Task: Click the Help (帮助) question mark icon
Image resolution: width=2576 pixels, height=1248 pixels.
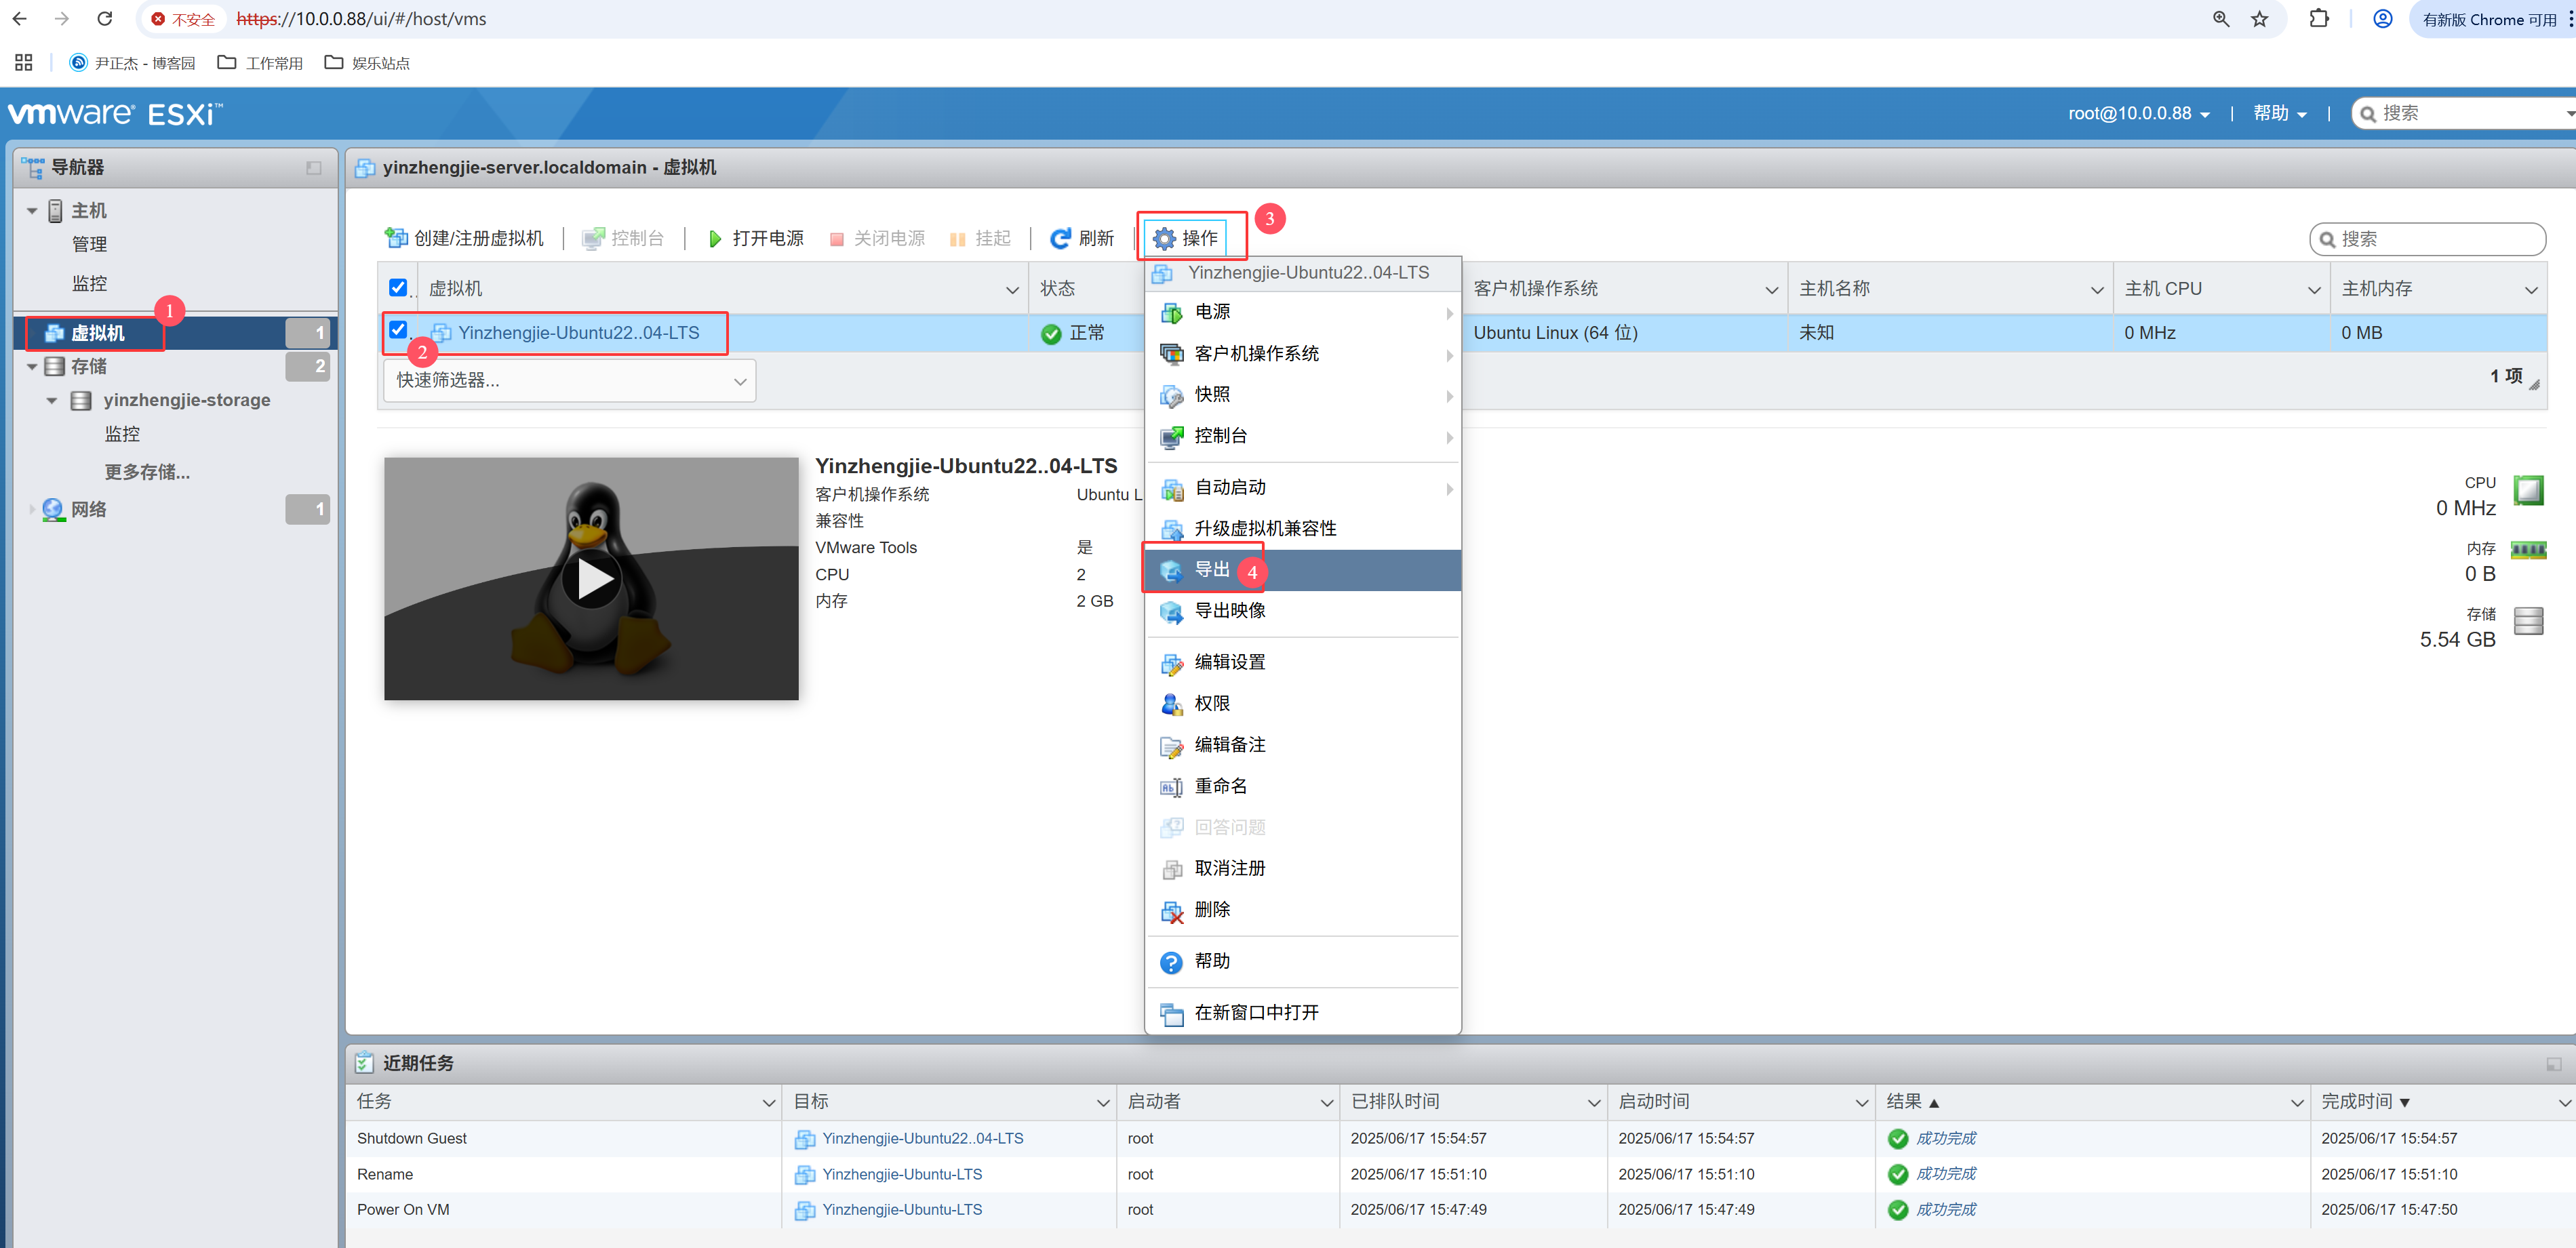Action: pos(1171,962)
